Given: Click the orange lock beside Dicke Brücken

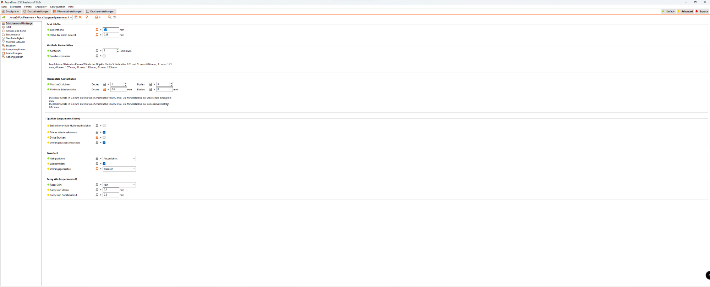Looking at the screenshot, I should (97, 137).
